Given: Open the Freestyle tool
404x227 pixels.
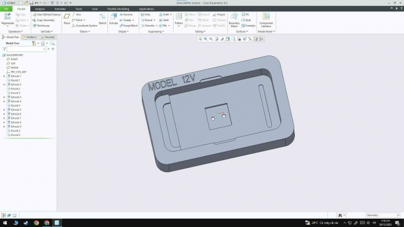Looking at the screenshot, I should coord(248,25).
